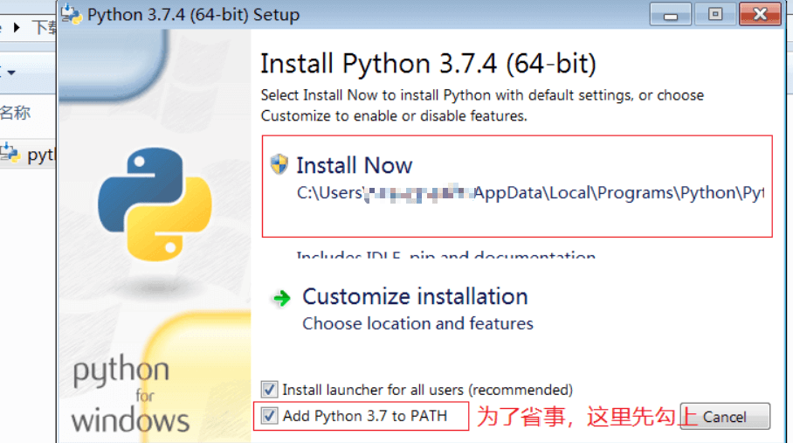Close the Python Setup window
The image size is (793, 443).
[x=760, y=14]
